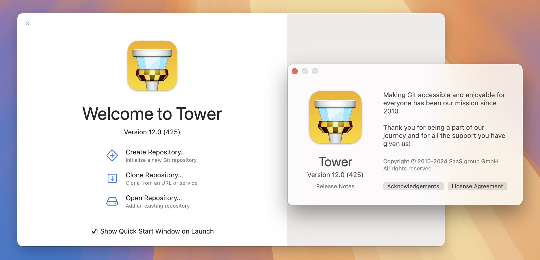Click the Add an existing repository subtitle
The width and height of the screenshot is (540, 260).
coord(158,206)
